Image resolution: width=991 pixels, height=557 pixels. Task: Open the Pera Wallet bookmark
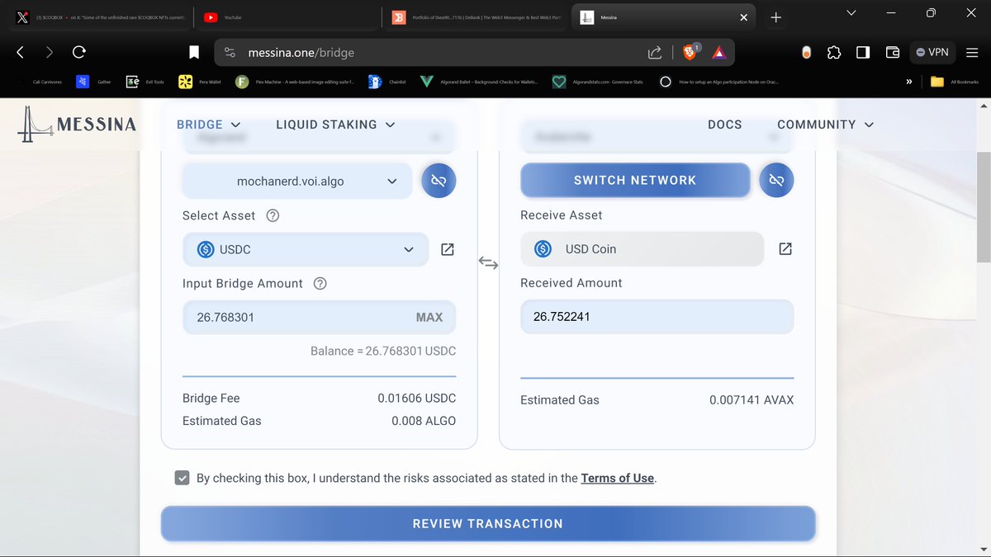point(200,82)
